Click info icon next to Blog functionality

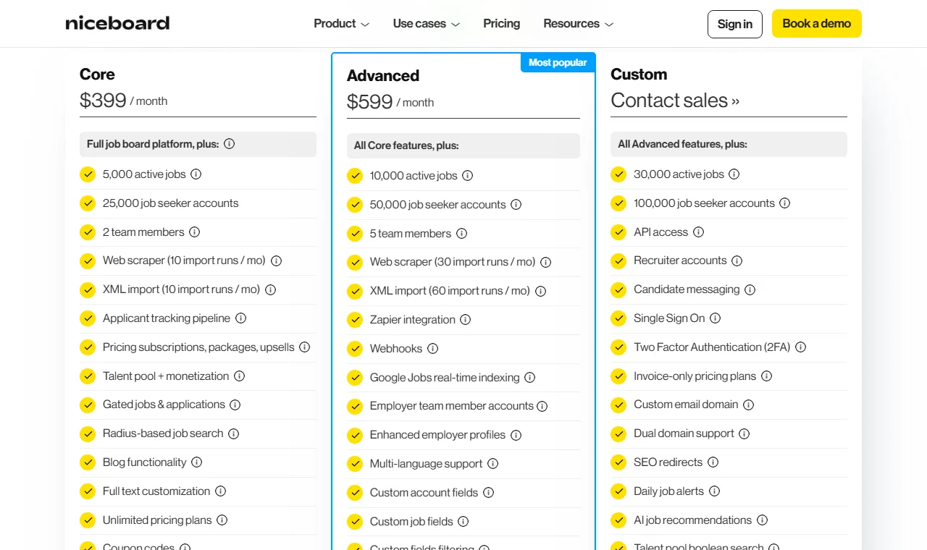(196, 462)
